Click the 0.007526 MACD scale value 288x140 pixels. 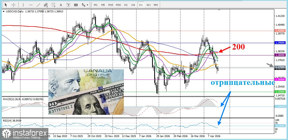[x=280, y=99]
